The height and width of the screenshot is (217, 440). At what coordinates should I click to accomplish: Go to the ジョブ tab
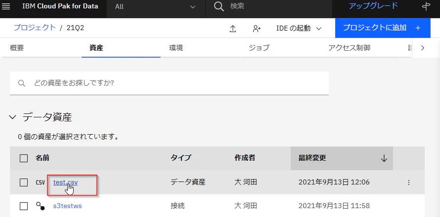tap(280, 48)
